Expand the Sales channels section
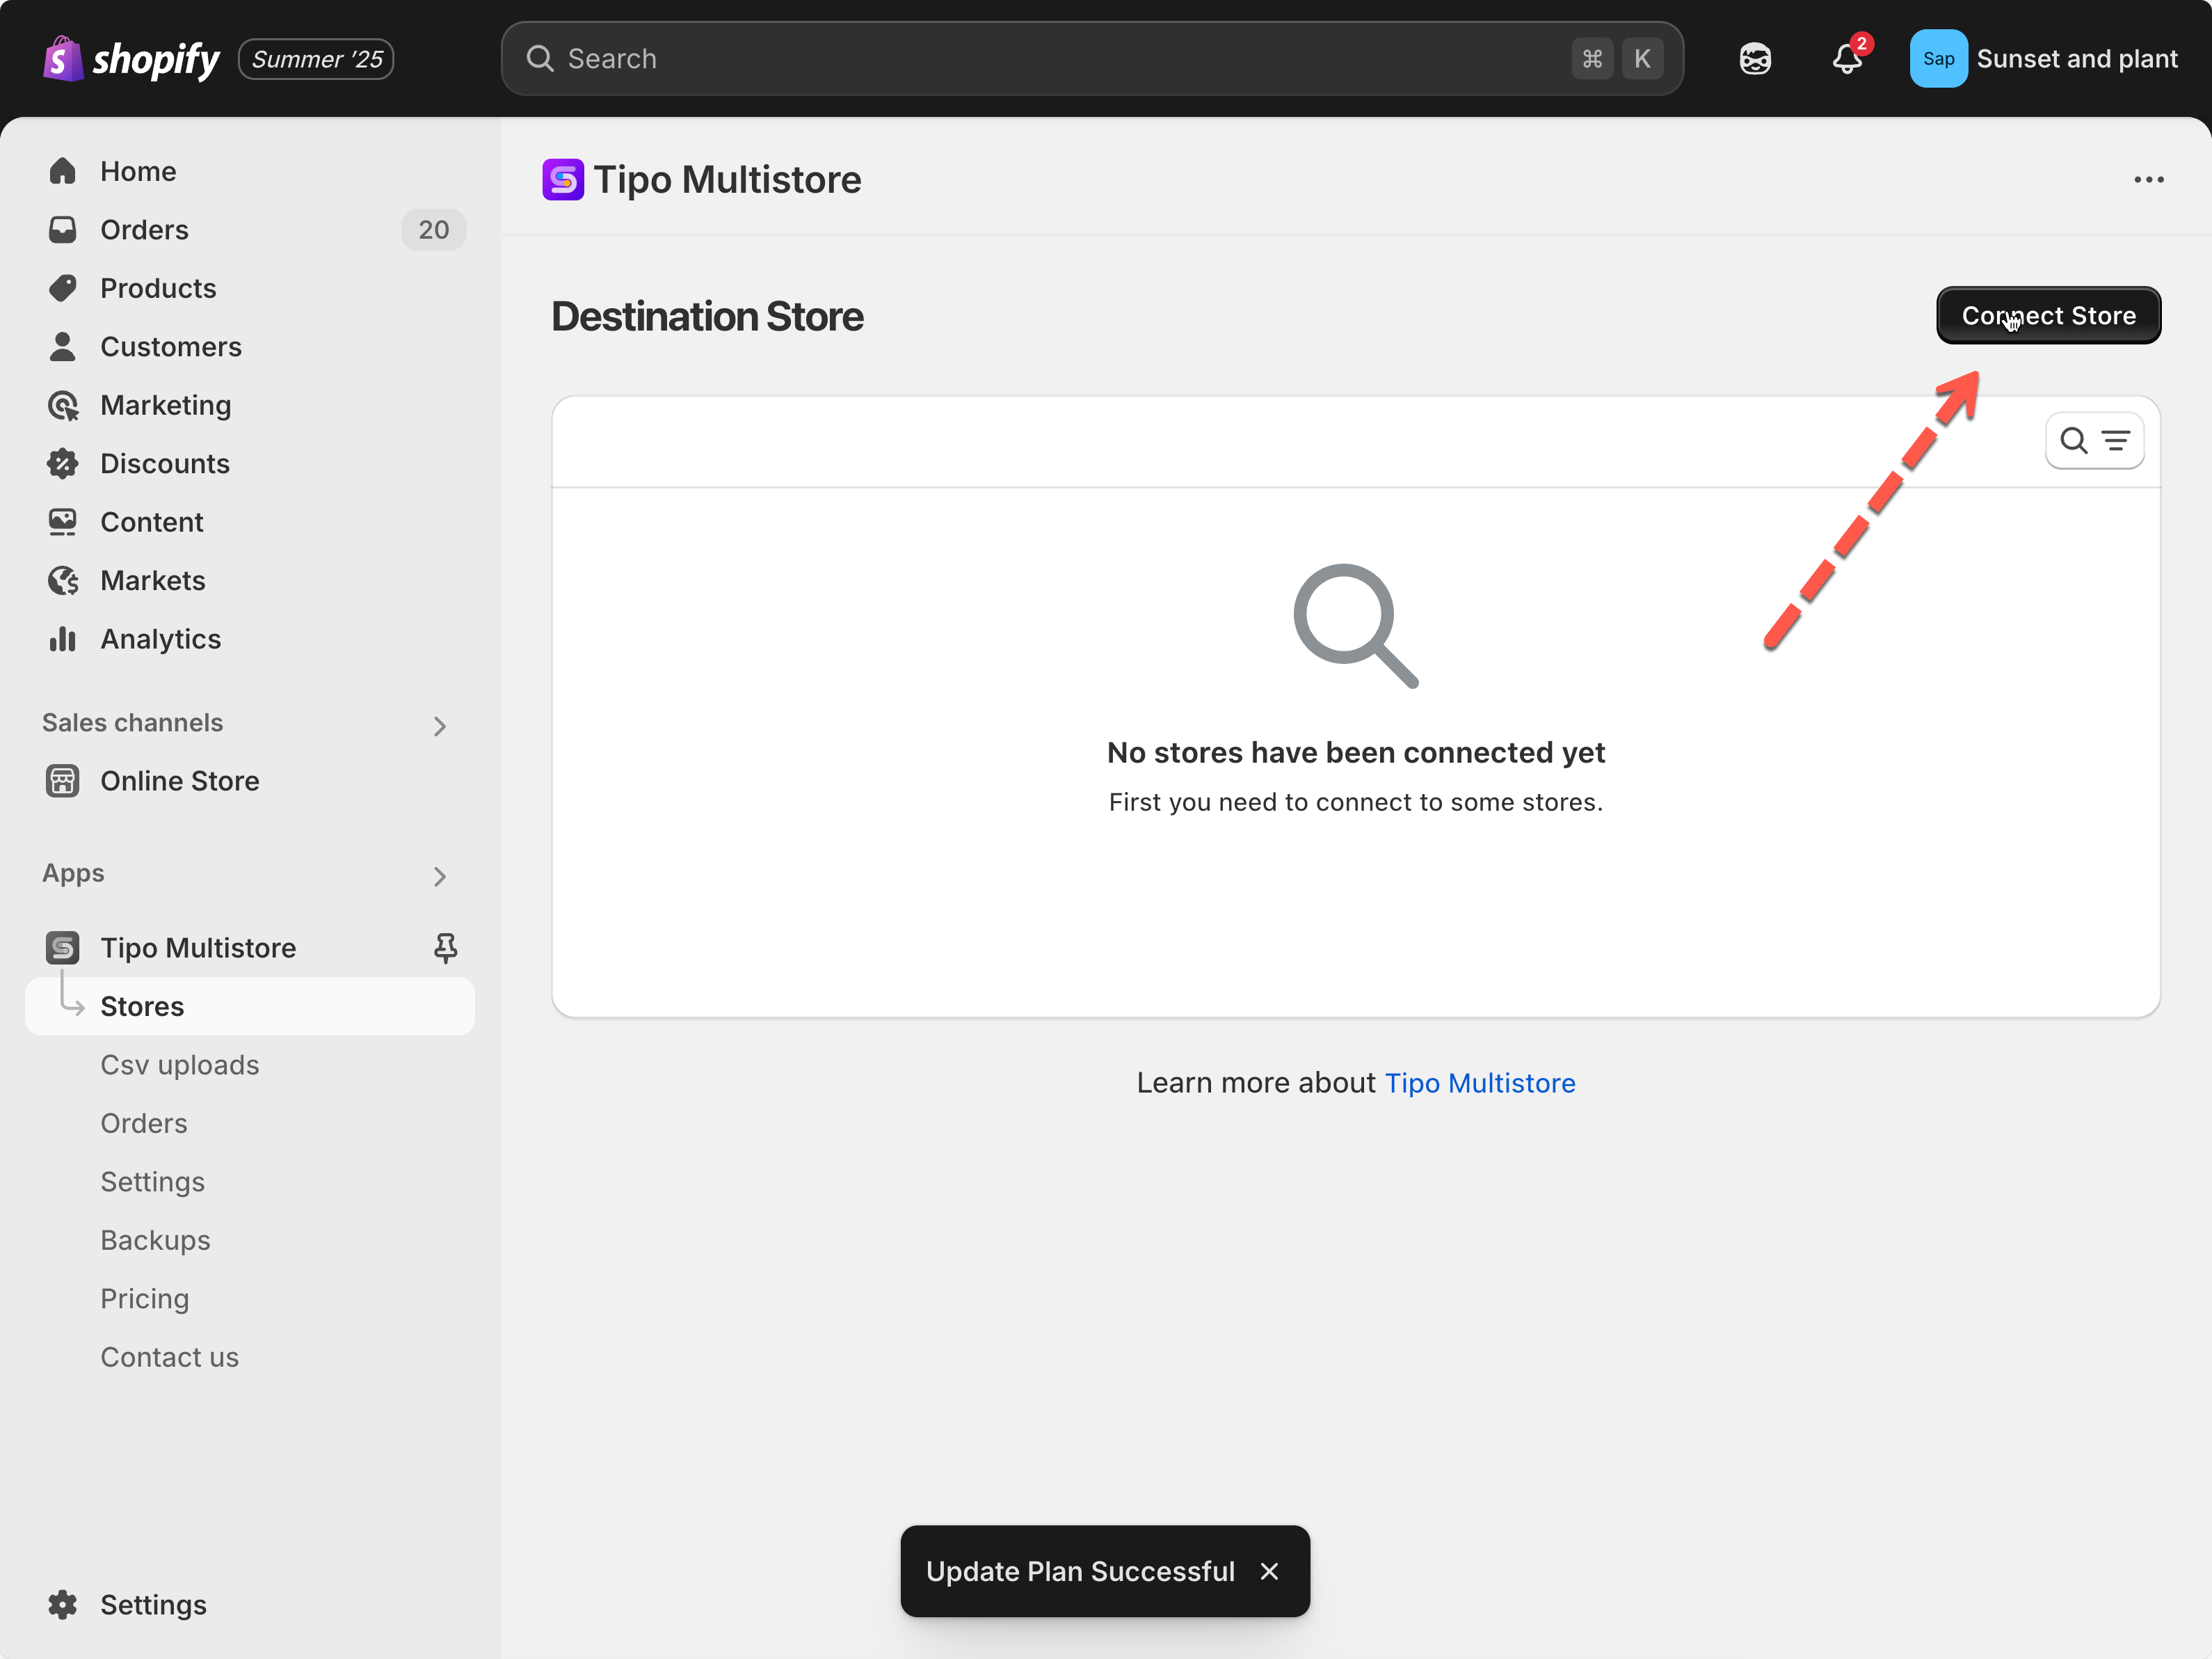 [x=439, y=725]
